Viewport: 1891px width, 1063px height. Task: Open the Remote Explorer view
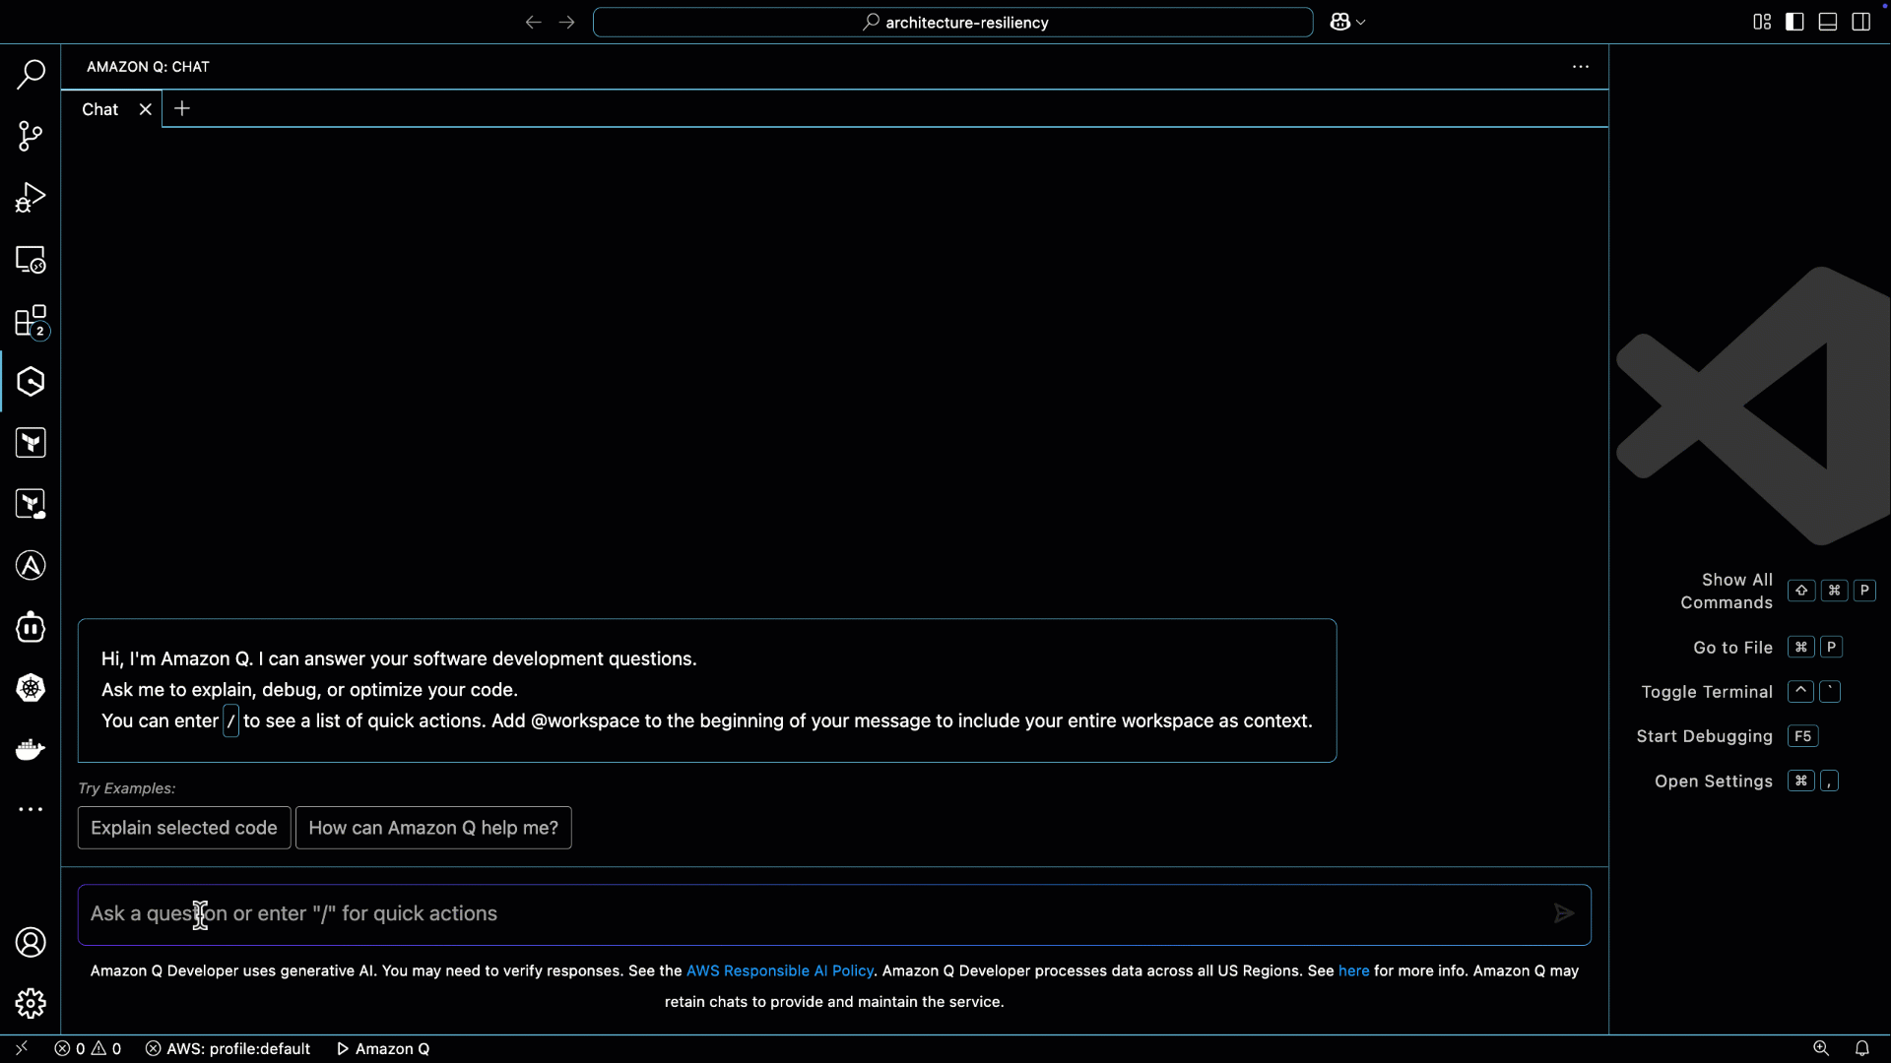coord(31,259)
